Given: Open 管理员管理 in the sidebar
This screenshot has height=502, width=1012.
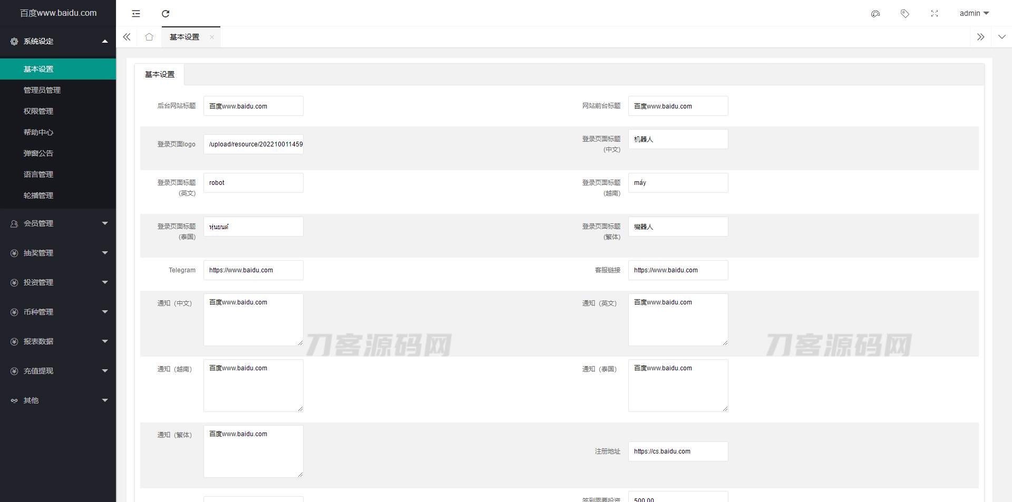Looking at the screenshot, I should pos(42,90).
